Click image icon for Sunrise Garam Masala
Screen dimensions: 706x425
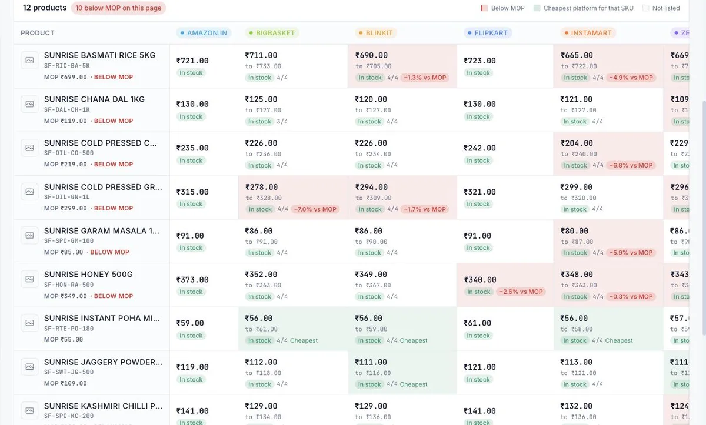pyautogui.click(x=29, y=236)
